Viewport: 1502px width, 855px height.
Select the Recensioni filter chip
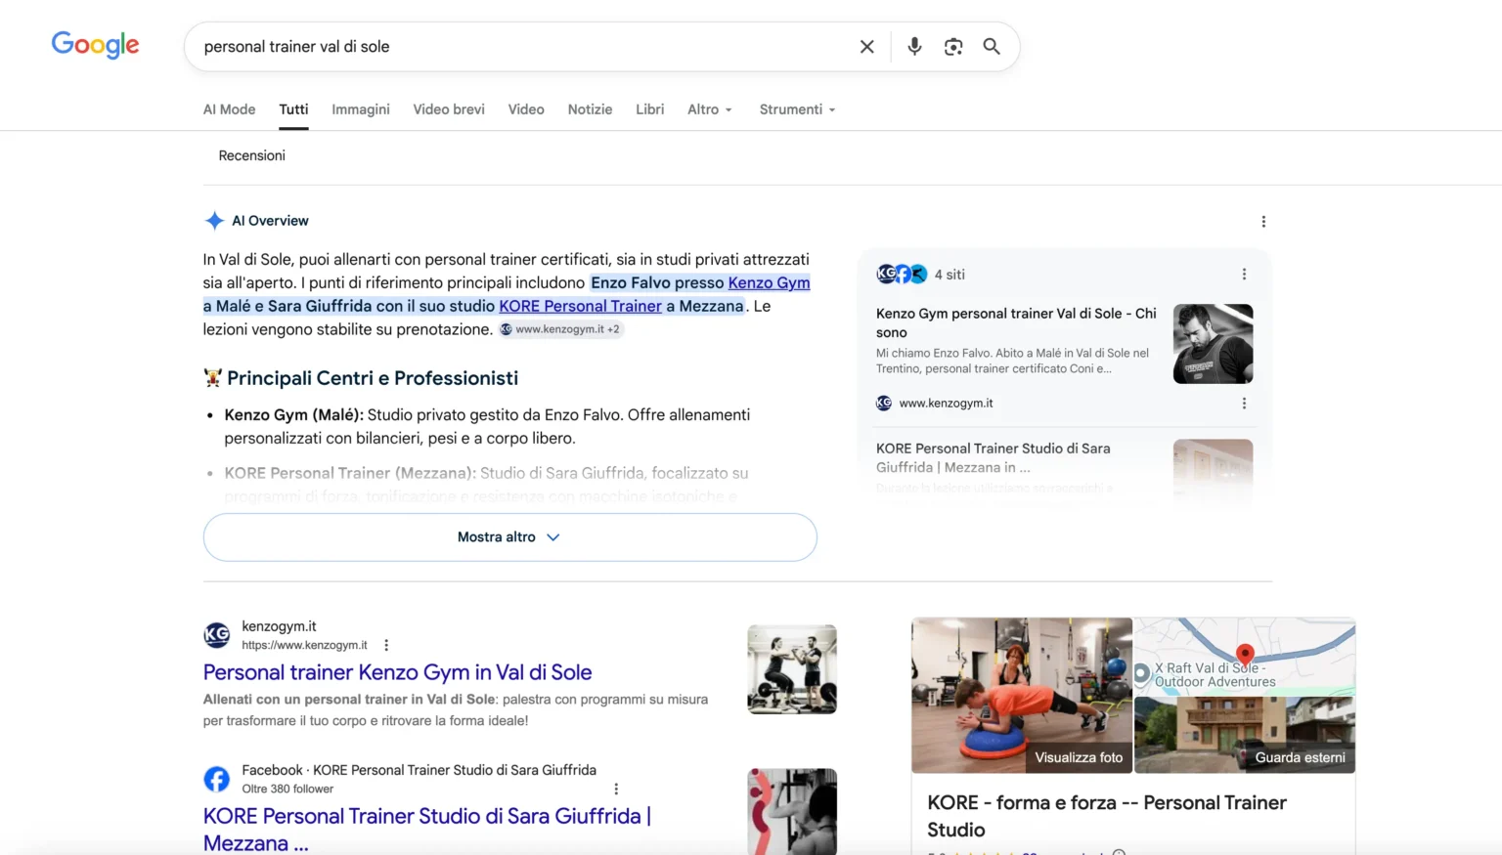[252, 155]
